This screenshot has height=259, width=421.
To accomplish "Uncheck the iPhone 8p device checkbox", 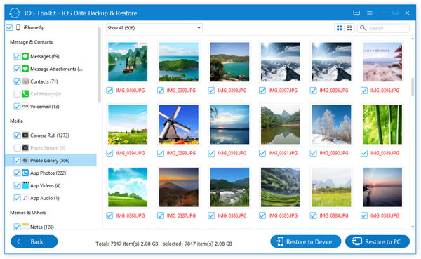I will point(9,27).
